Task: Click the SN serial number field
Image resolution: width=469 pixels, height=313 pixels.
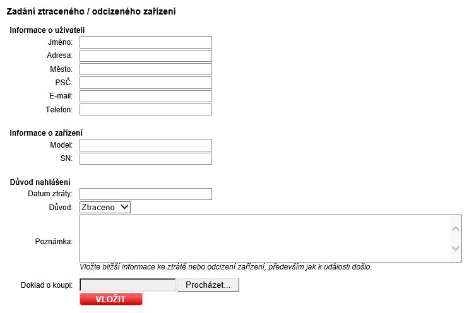Action: pos(146,158)
